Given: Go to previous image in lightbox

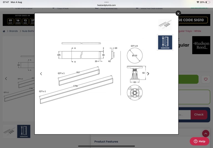Looking at the screenshot, I should (x=41, y=74).
